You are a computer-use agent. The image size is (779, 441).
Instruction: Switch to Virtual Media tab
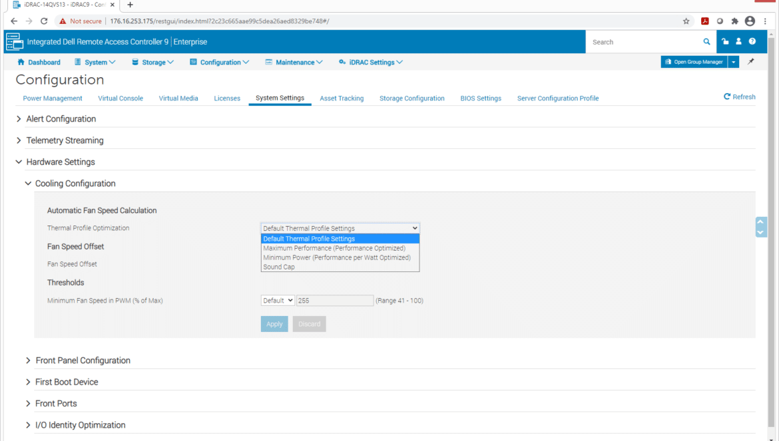(178, 98)
